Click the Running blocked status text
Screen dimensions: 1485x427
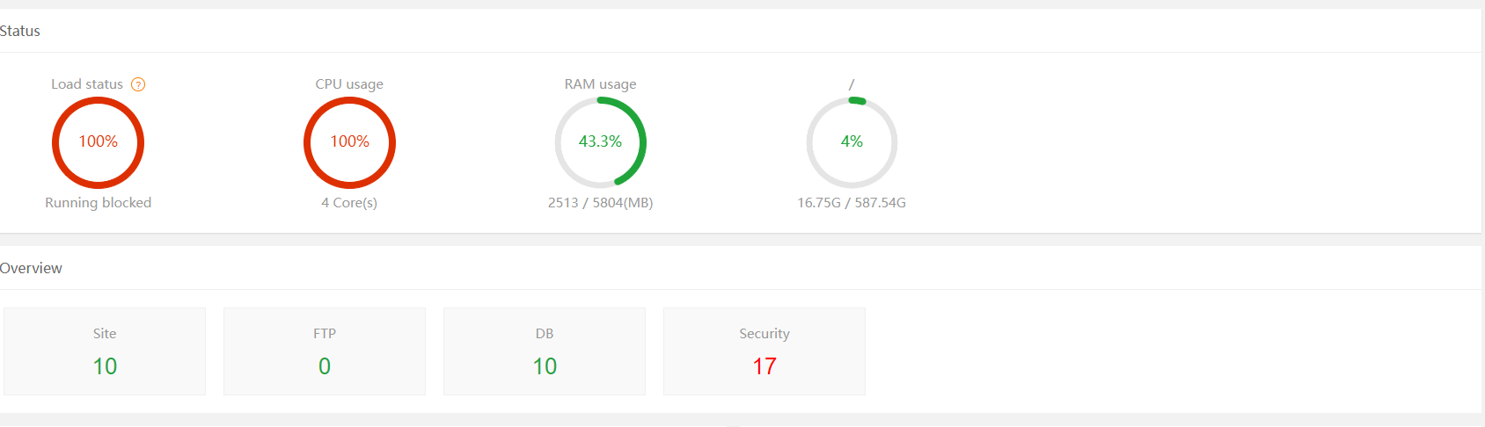pos(99,203)
